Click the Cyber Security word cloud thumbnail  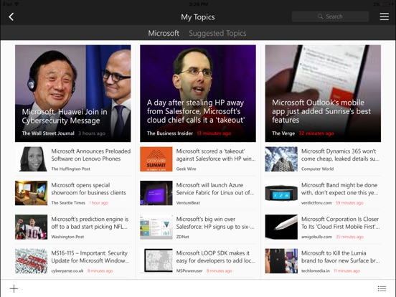coord(32,261)
